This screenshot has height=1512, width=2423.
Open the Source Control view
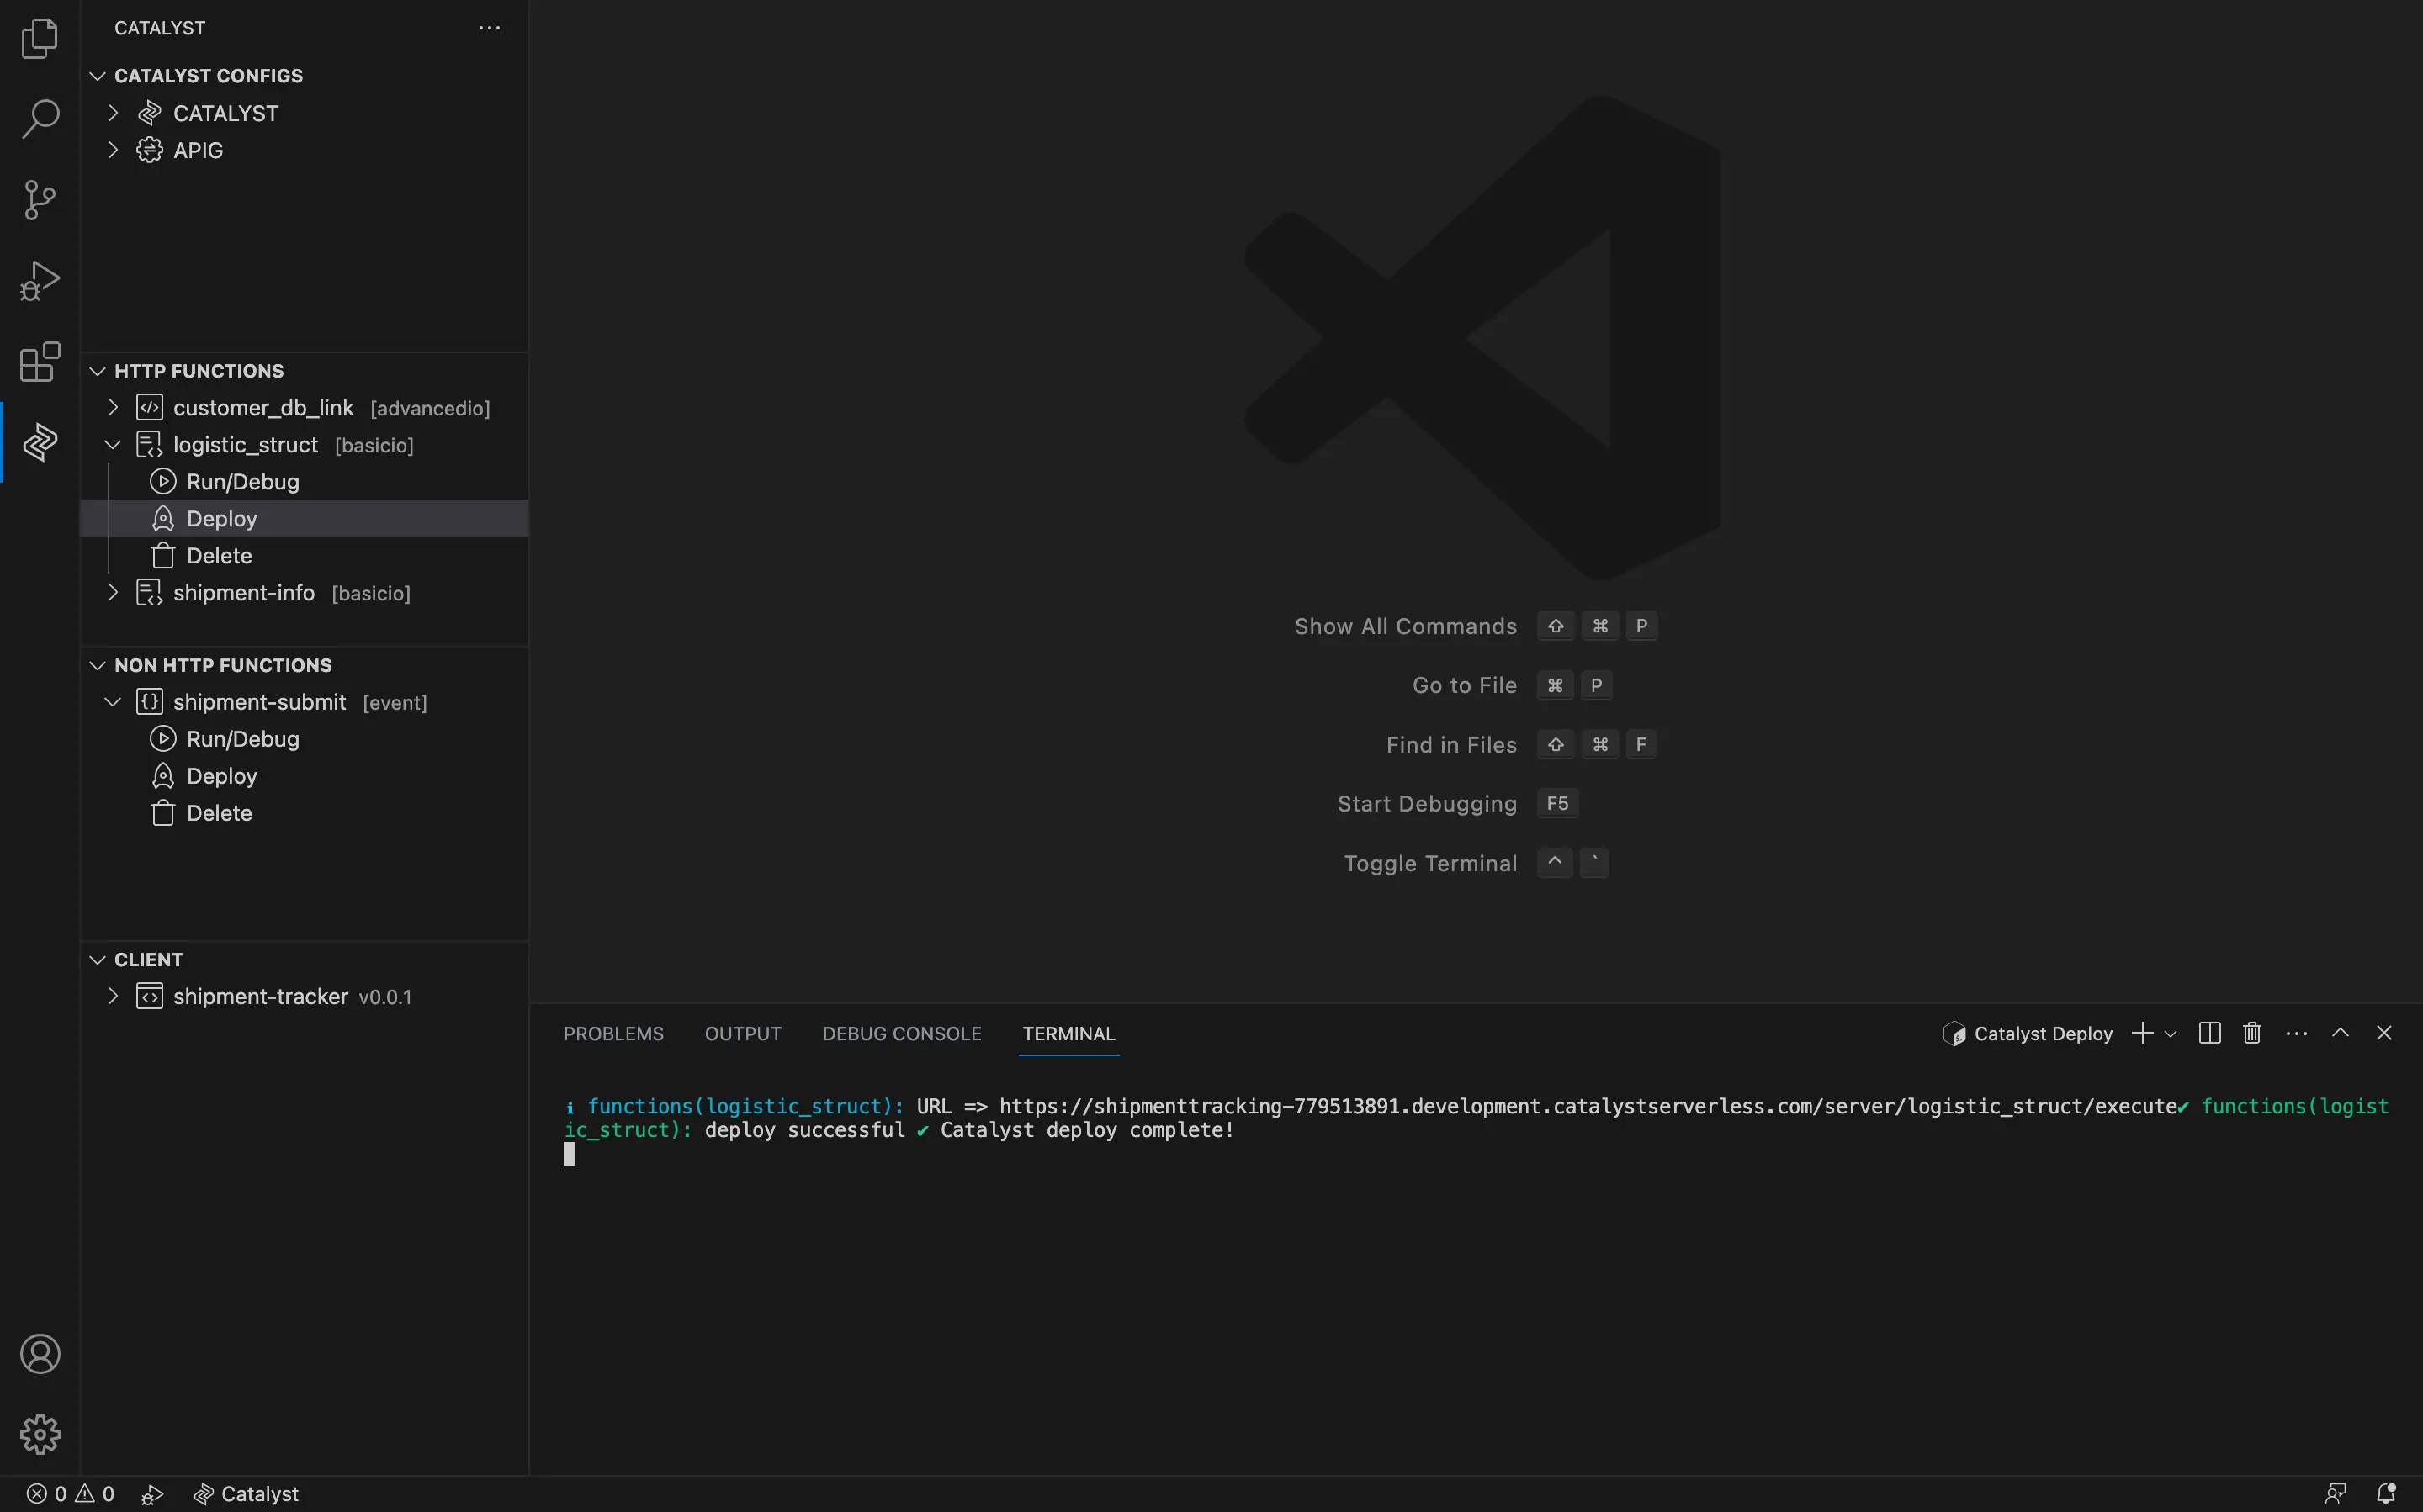click(40, 200)
